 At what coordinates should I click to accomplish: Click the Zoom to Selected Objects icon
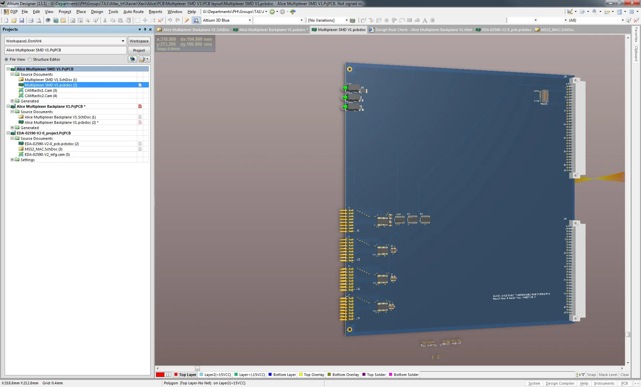[88, 20]
